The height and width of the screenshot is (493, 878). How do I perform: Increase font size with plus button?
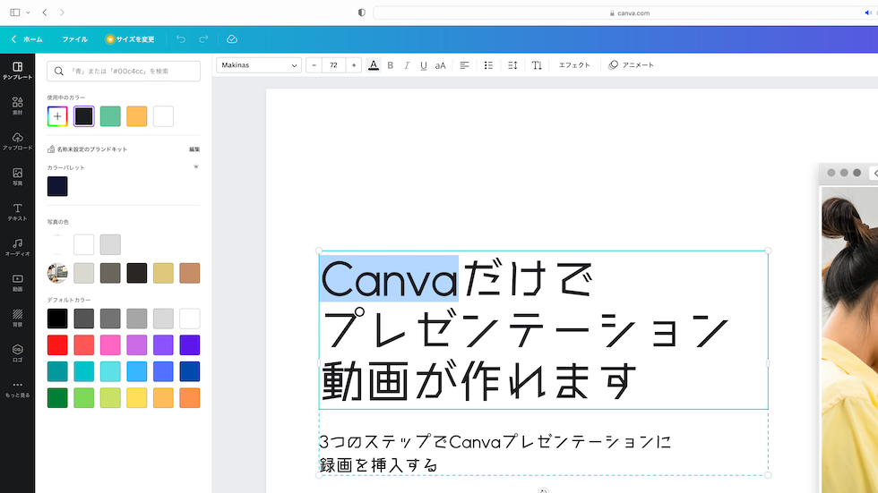(x=353, y=65)
